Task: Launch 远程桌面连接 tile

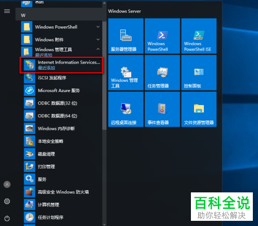Action: 126,109
